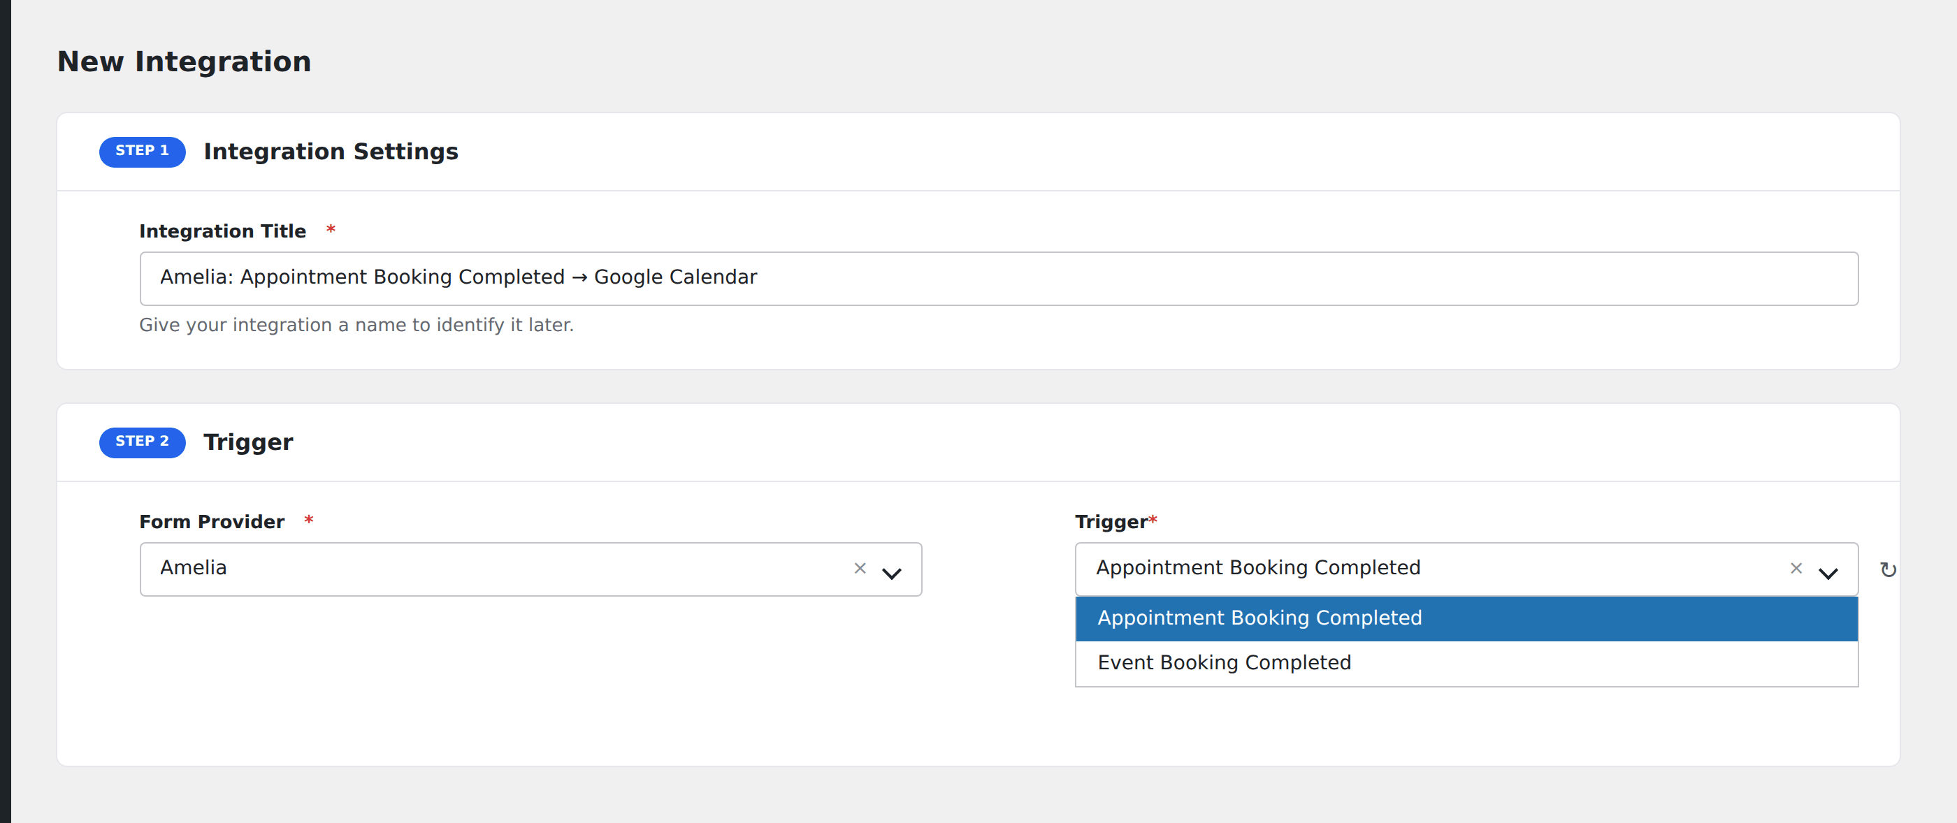1957x823 pixels.
Task: Click the Form Provider label
Action: pos(212,522)
